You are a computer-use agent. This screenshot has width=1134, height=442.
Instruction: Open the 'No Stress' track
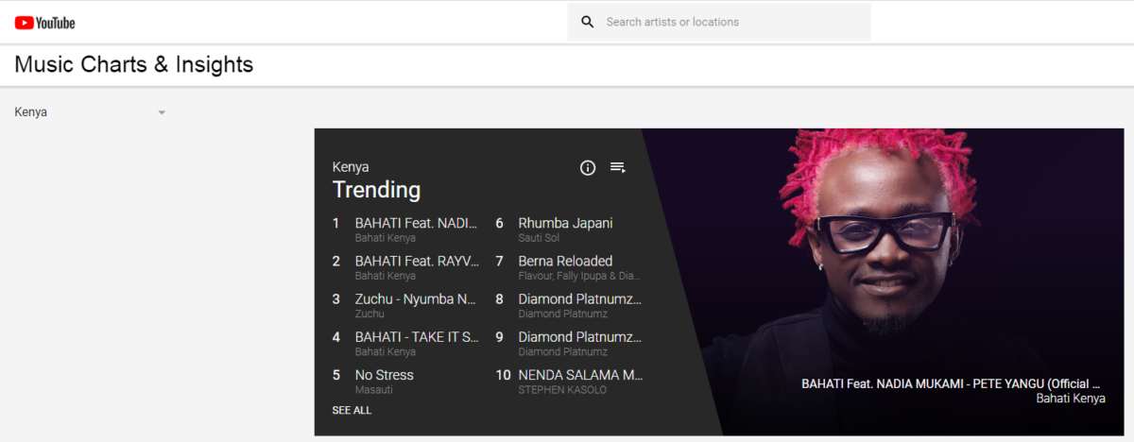point(385,374)
